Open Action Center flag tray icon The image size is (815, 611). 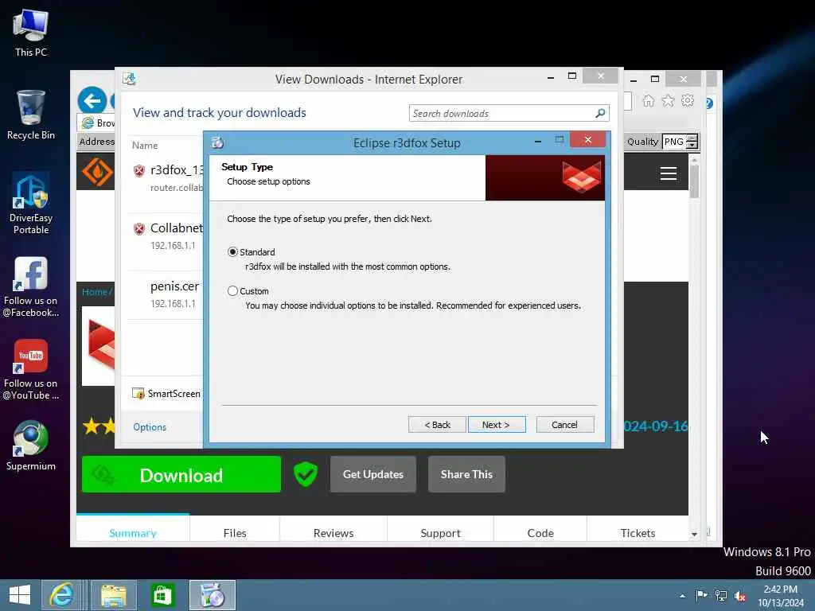click(x=701, y=595)
